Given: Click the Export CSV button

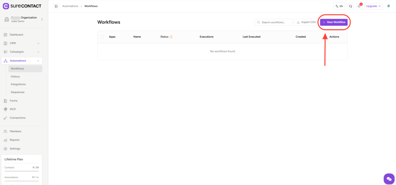Looking at the screenshot, I should [306, 22].
